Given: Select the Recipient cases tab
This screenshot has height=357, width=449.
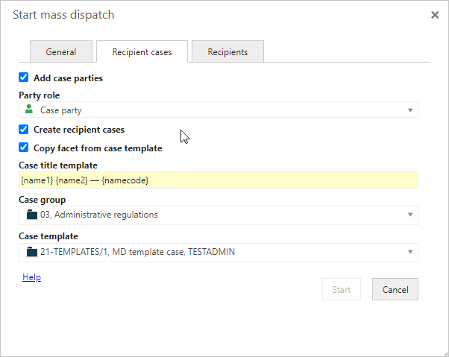Looking at the screenshot, I should [x=142, y=51].
